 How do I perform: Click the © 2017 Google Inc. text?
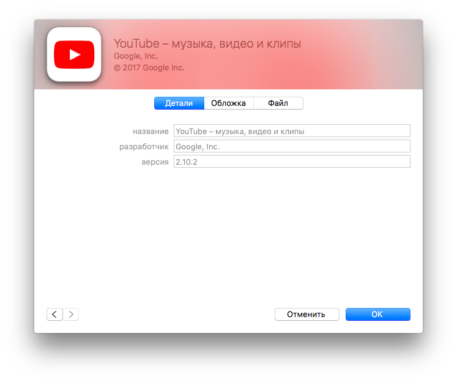[149, 68]
